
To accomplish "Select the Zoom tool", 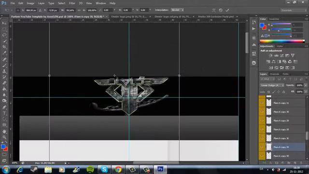I will [4, 137].
